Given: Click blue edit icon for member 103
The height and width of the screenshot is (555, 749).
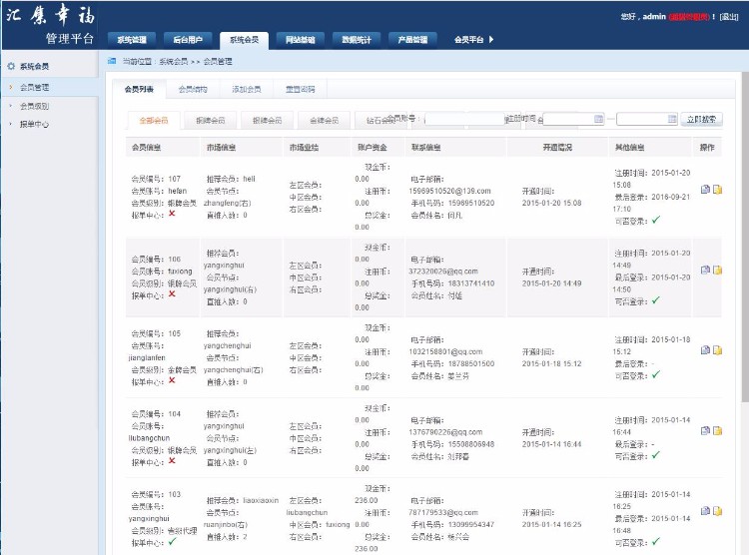Looking at the screenshot, I should (x=705, y=511).
